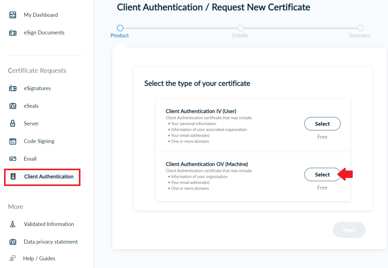Click the Summary step circle
Screen dimensions: 388x268
(x=360, y=28)
